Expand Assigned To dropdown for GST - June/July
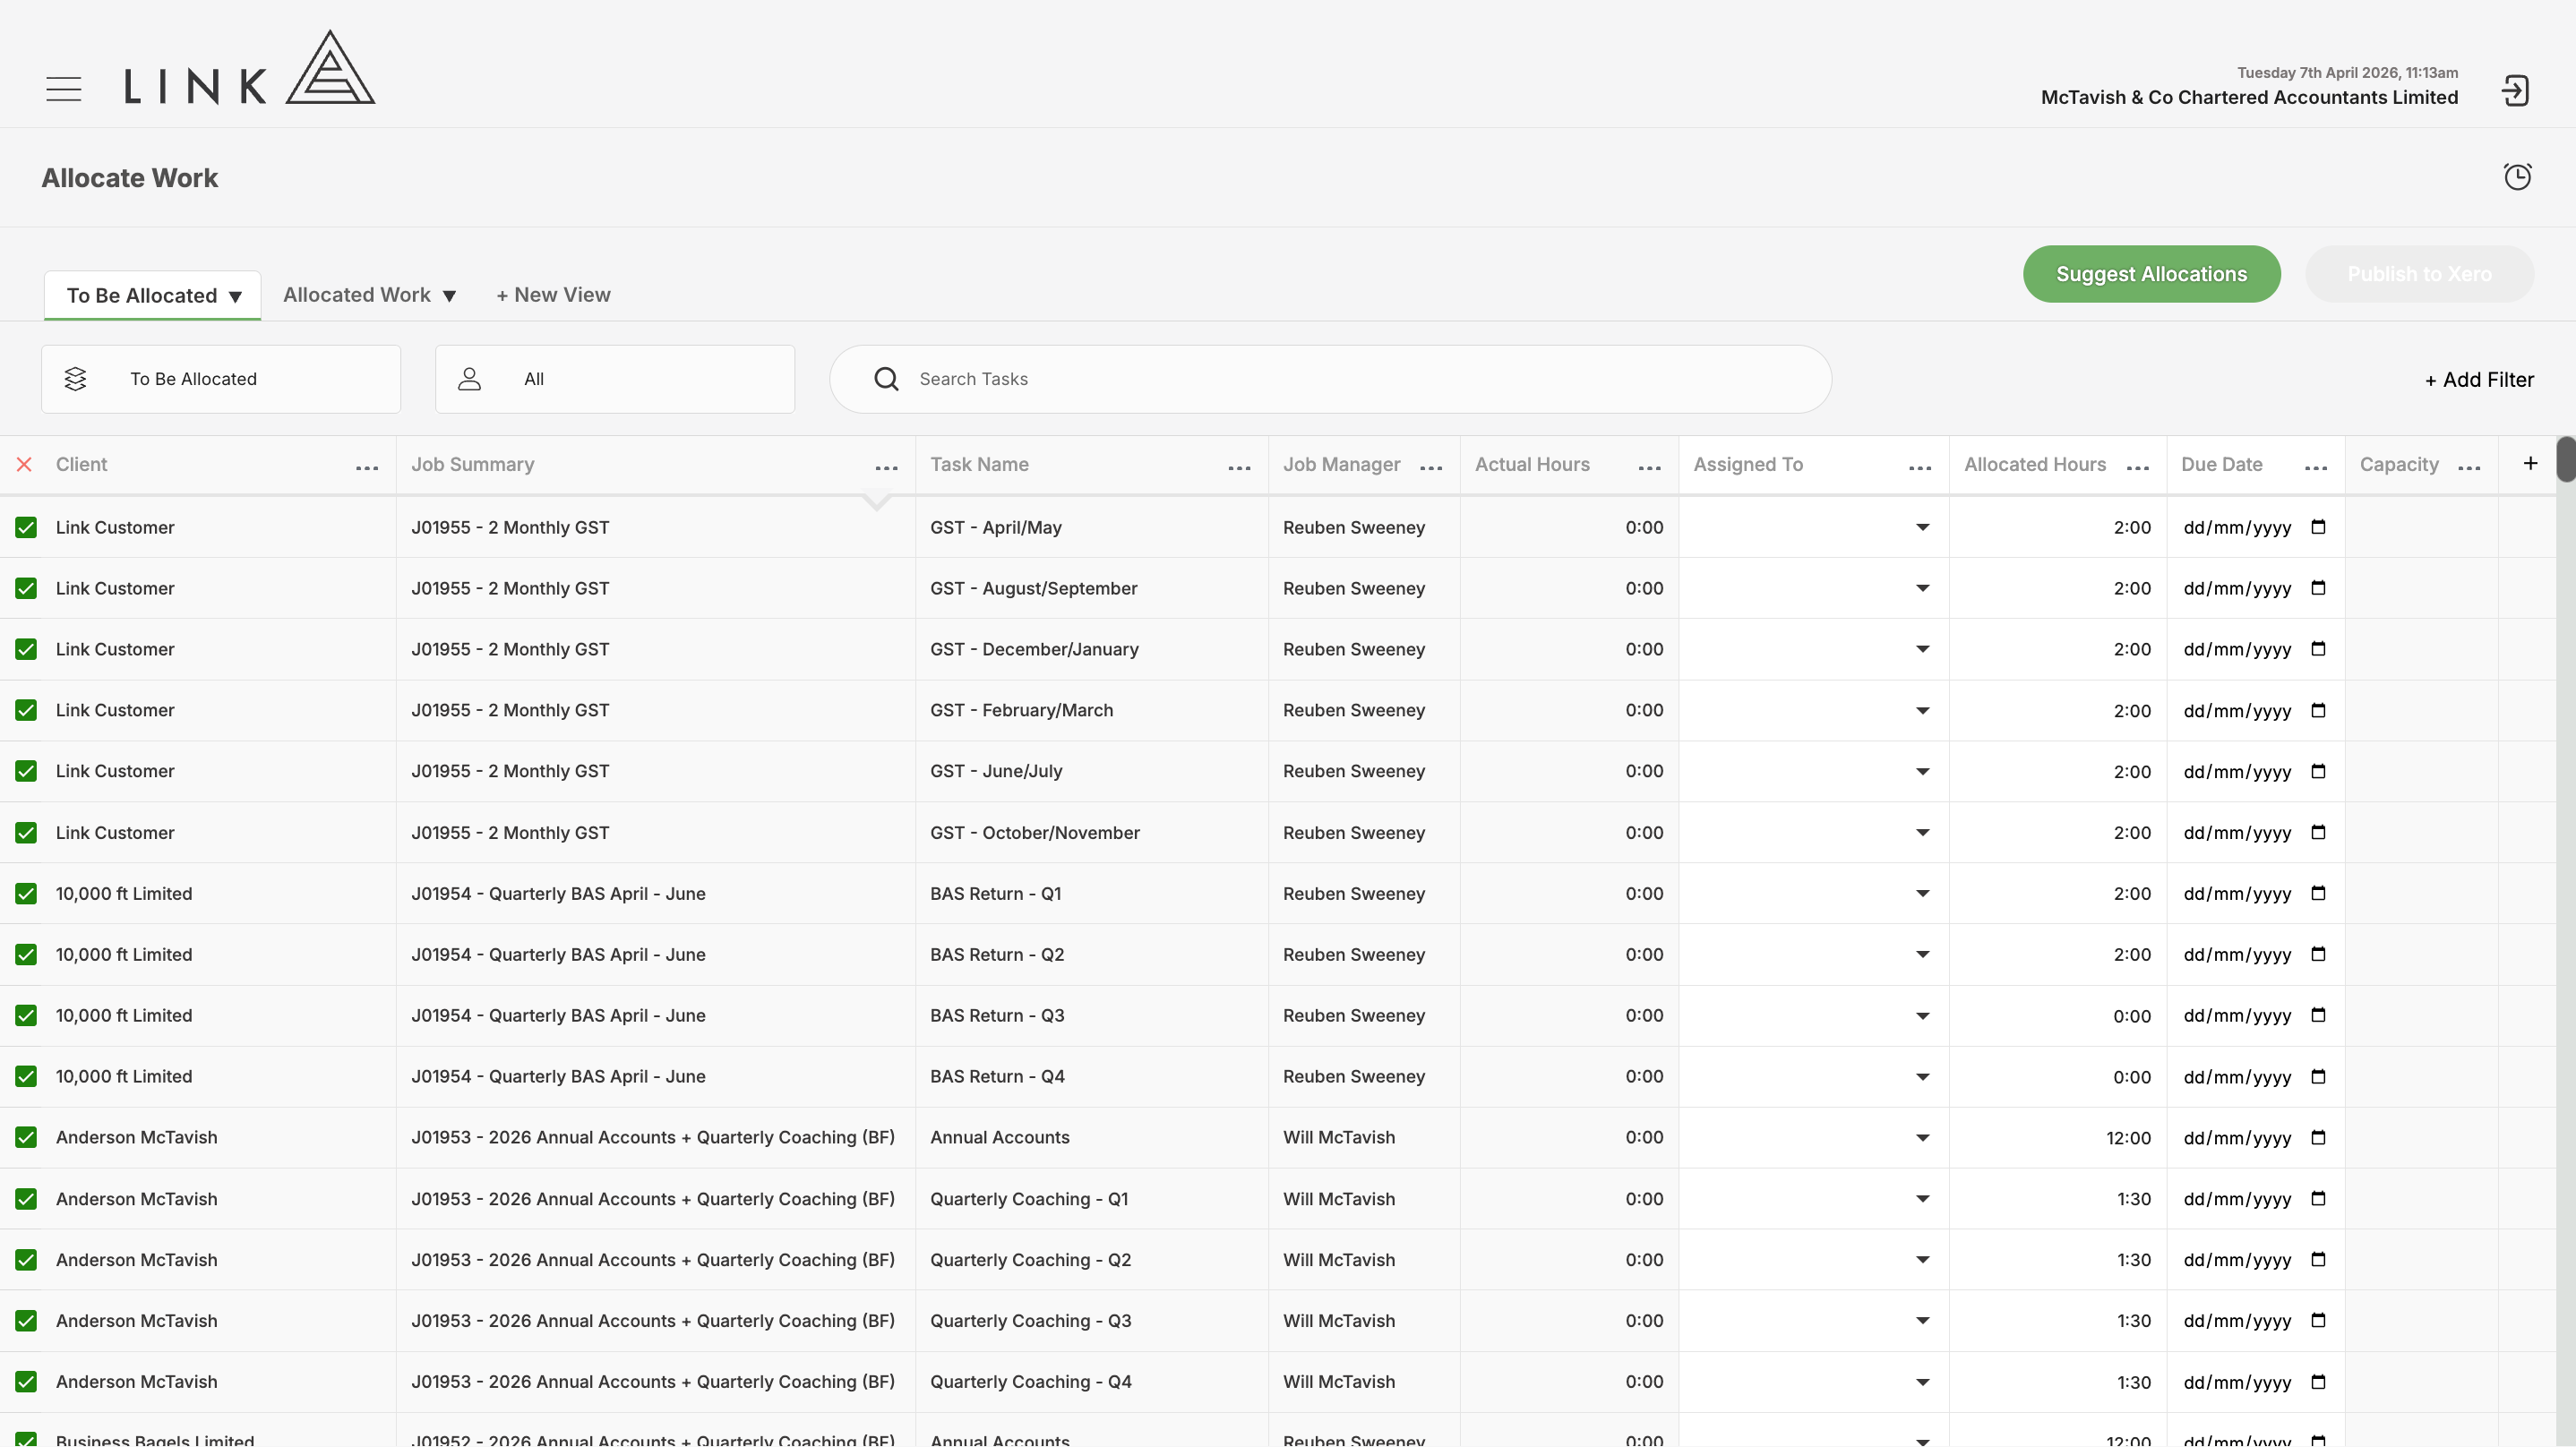The width and height of the screenshot is (2576, 1447). (1922, 771)
